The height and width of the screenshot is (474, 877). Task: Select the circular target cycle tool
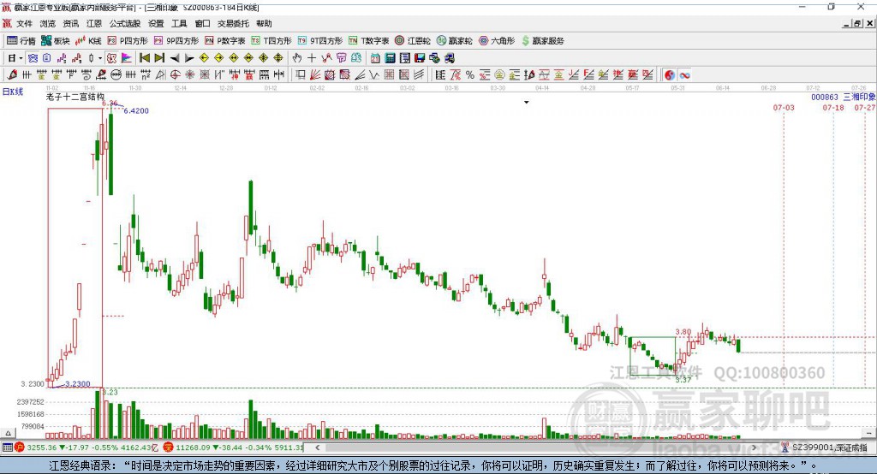point(175,75)
